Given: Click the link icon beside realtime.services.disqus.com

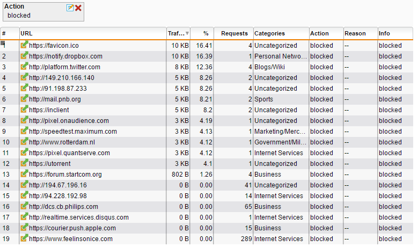Looking at the screenshot, I should pos(24,216).
